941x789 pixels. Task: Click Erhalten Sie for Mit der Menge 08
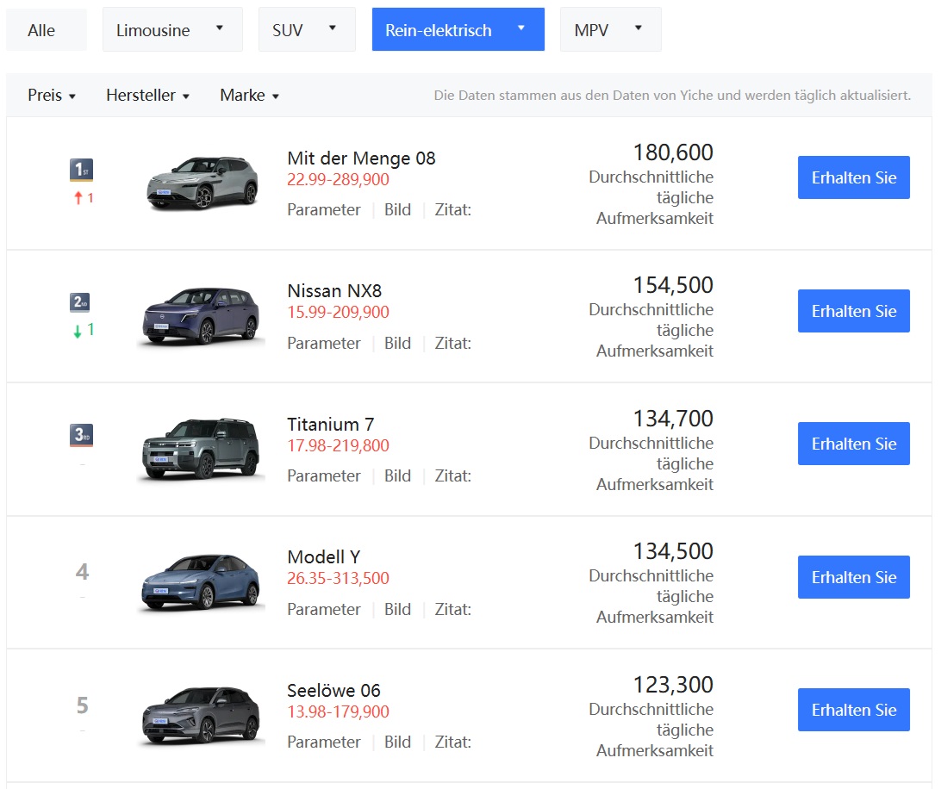pos(853,177)
